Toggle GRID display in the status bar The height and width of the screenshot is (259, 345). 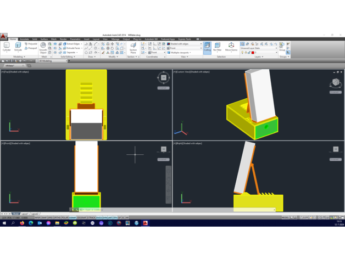coord(51,218)
